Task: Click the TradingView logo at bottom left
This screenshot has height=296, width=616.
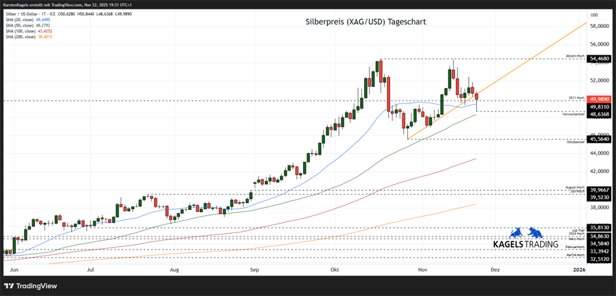Action: click(x=31, y=286)
